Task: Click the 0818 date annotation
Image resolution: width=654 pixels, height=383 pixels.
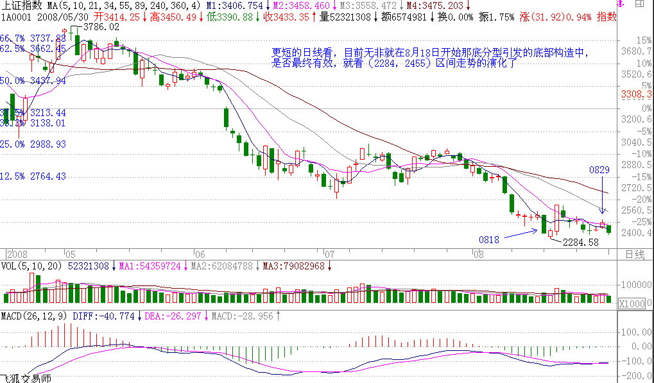Action: pyautogui.click(x=488, y=239)
